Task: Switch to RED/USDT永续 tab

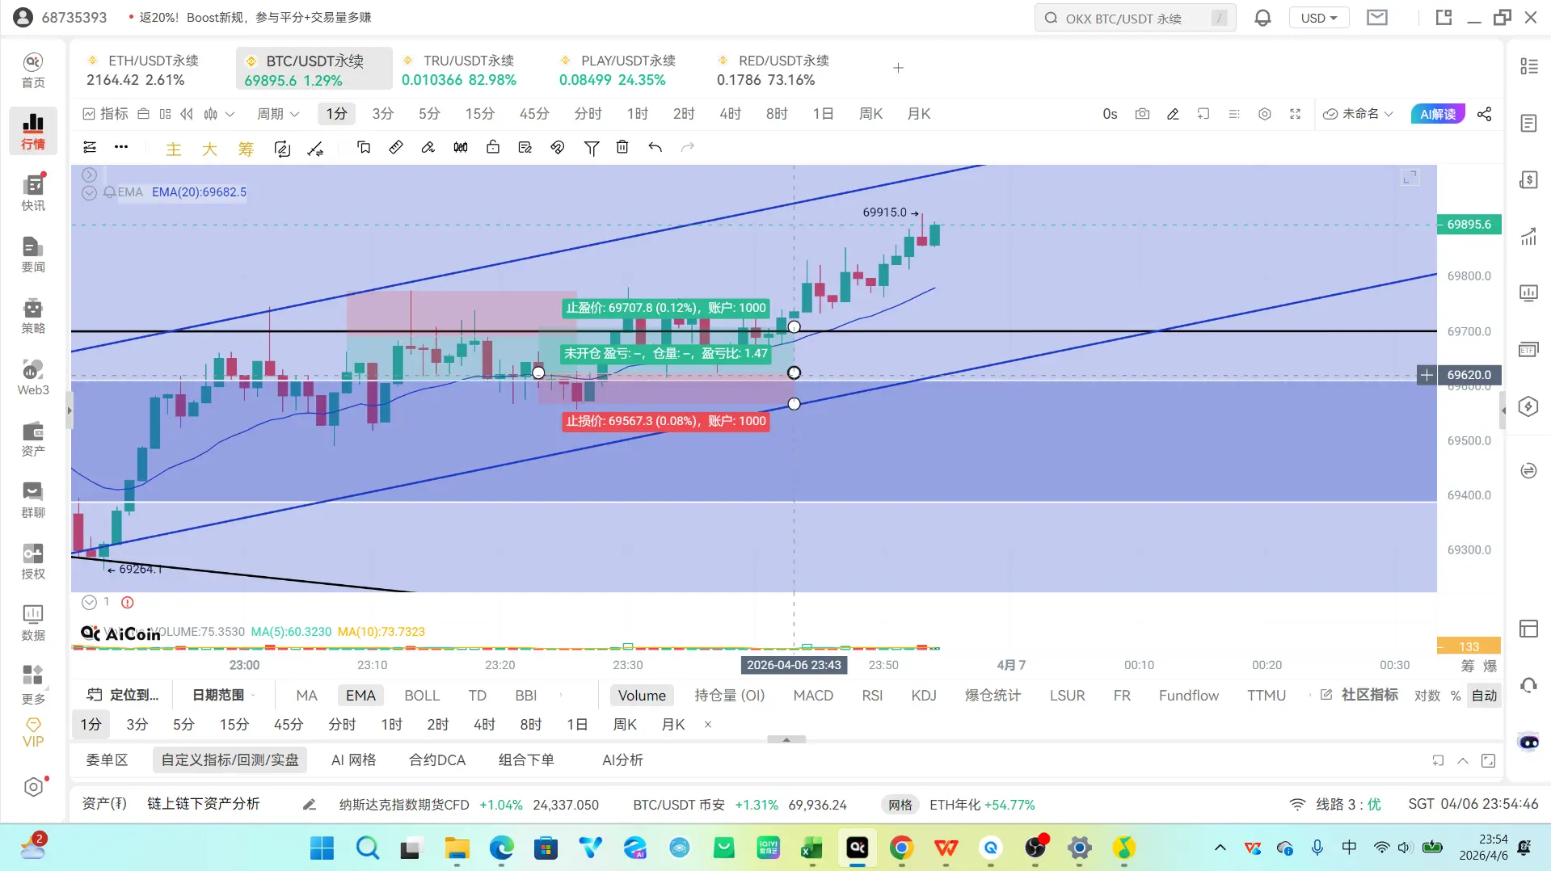Action: click(x=782, y=69)
